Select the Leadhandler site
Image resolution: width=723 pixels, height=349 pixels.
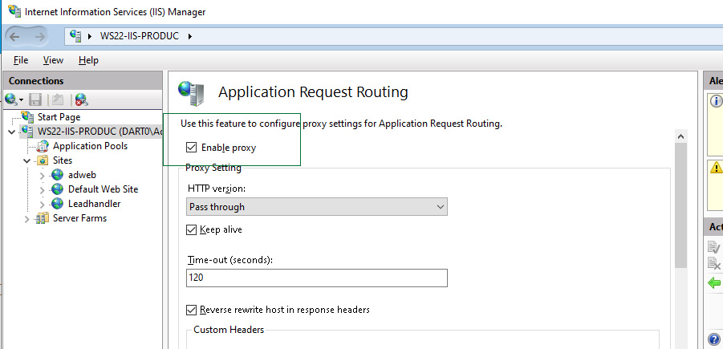click(x=95, y=203)
